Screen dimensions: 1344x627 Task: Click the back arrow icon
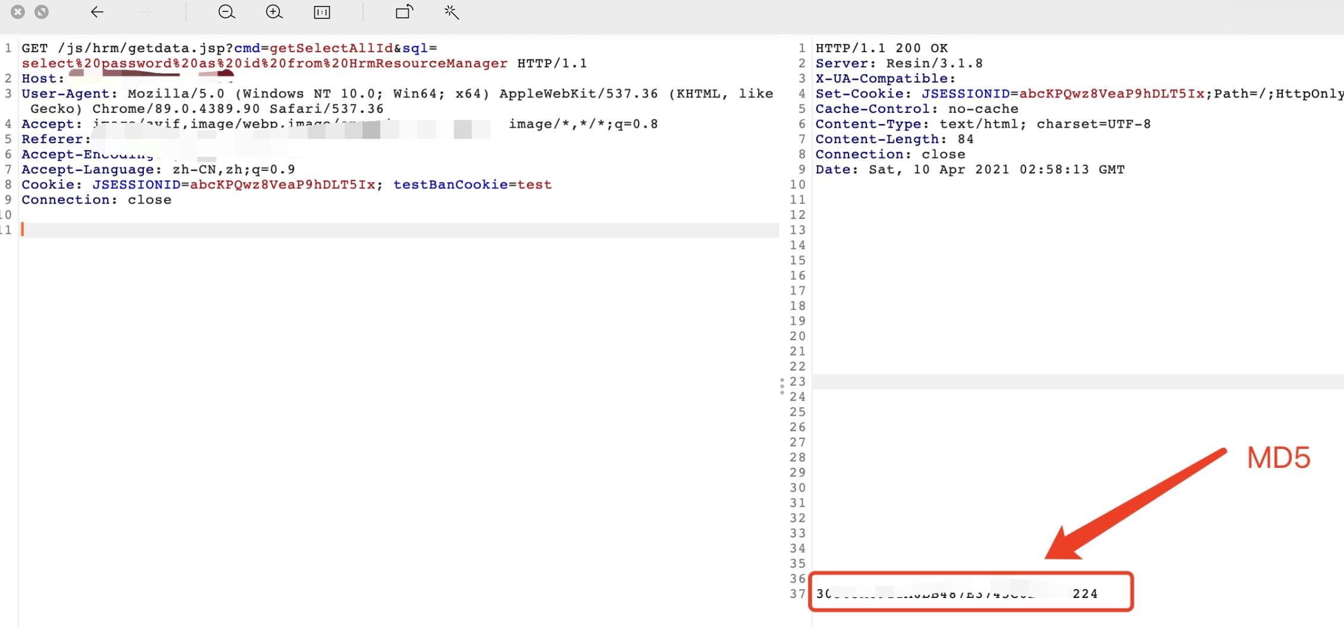coord(97,12)
